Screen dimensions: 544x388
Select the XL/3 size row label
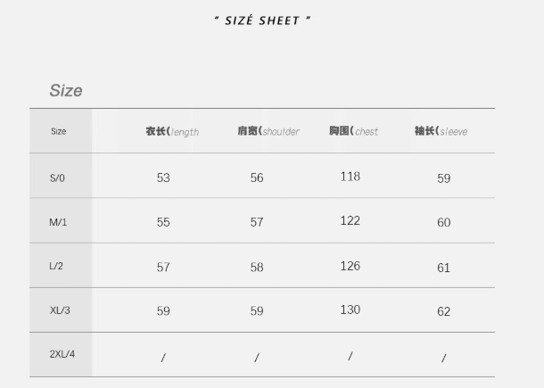tap(60, 310)
